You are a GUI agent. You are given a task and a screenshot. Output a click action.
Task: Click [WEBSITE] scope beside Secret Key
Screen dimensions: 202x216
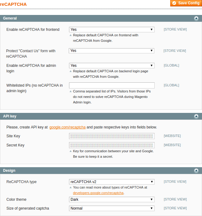172,145
